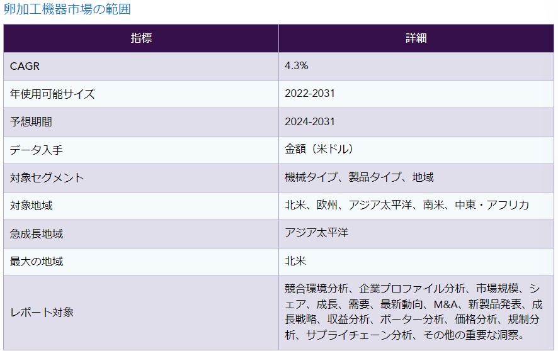The width and height of the screenshot is (558, 351).
Task: Select the 指標 column header
Action: [141, 38]
